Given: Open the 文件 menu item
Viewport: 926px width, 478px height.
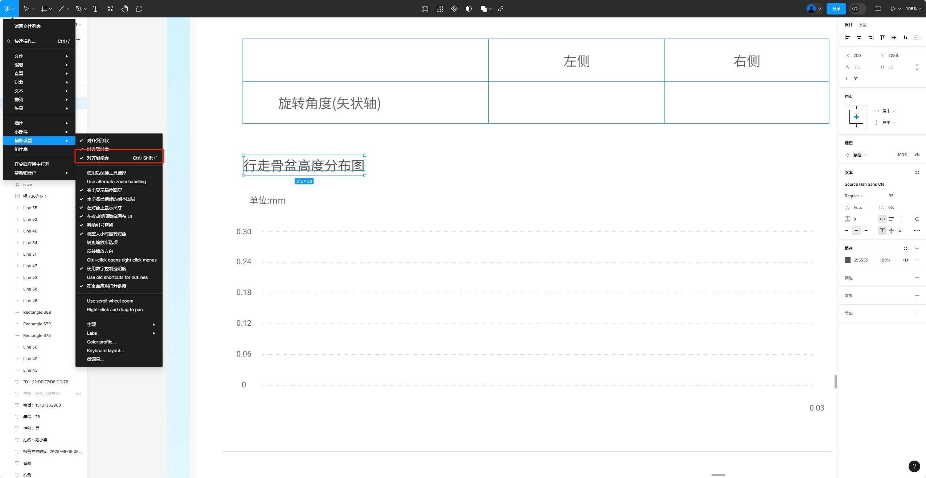Looking at the screenshot, I should click(x=39, y=56).
